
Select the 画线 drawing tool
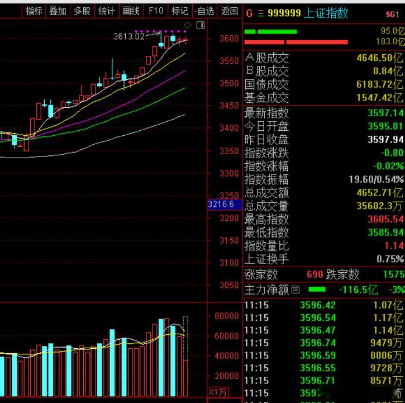[x=131, y=11]
